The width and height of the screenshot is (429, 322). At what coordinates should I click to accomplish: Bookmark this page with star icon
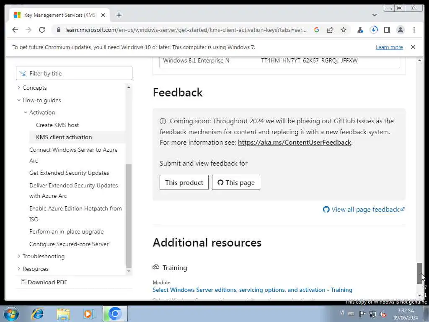click(344, 30)
